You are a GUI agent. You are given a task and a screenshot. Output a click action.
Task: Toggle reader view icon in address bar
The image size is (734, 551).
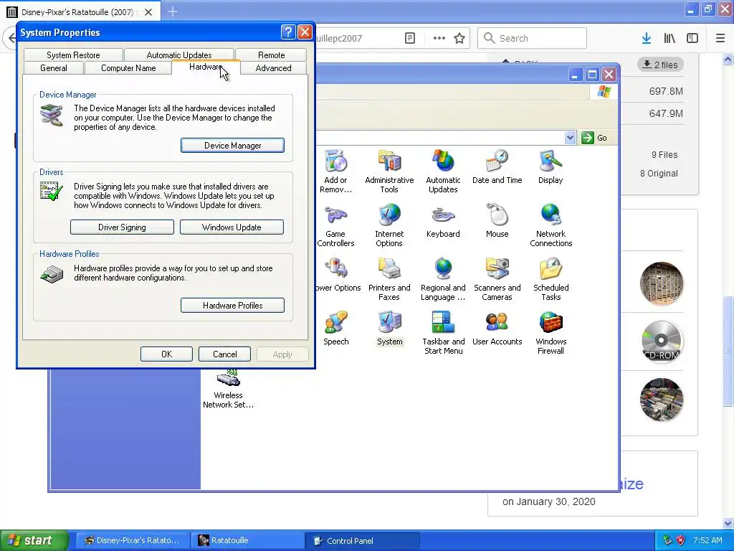pyautogui.click(x=409, y=39)
